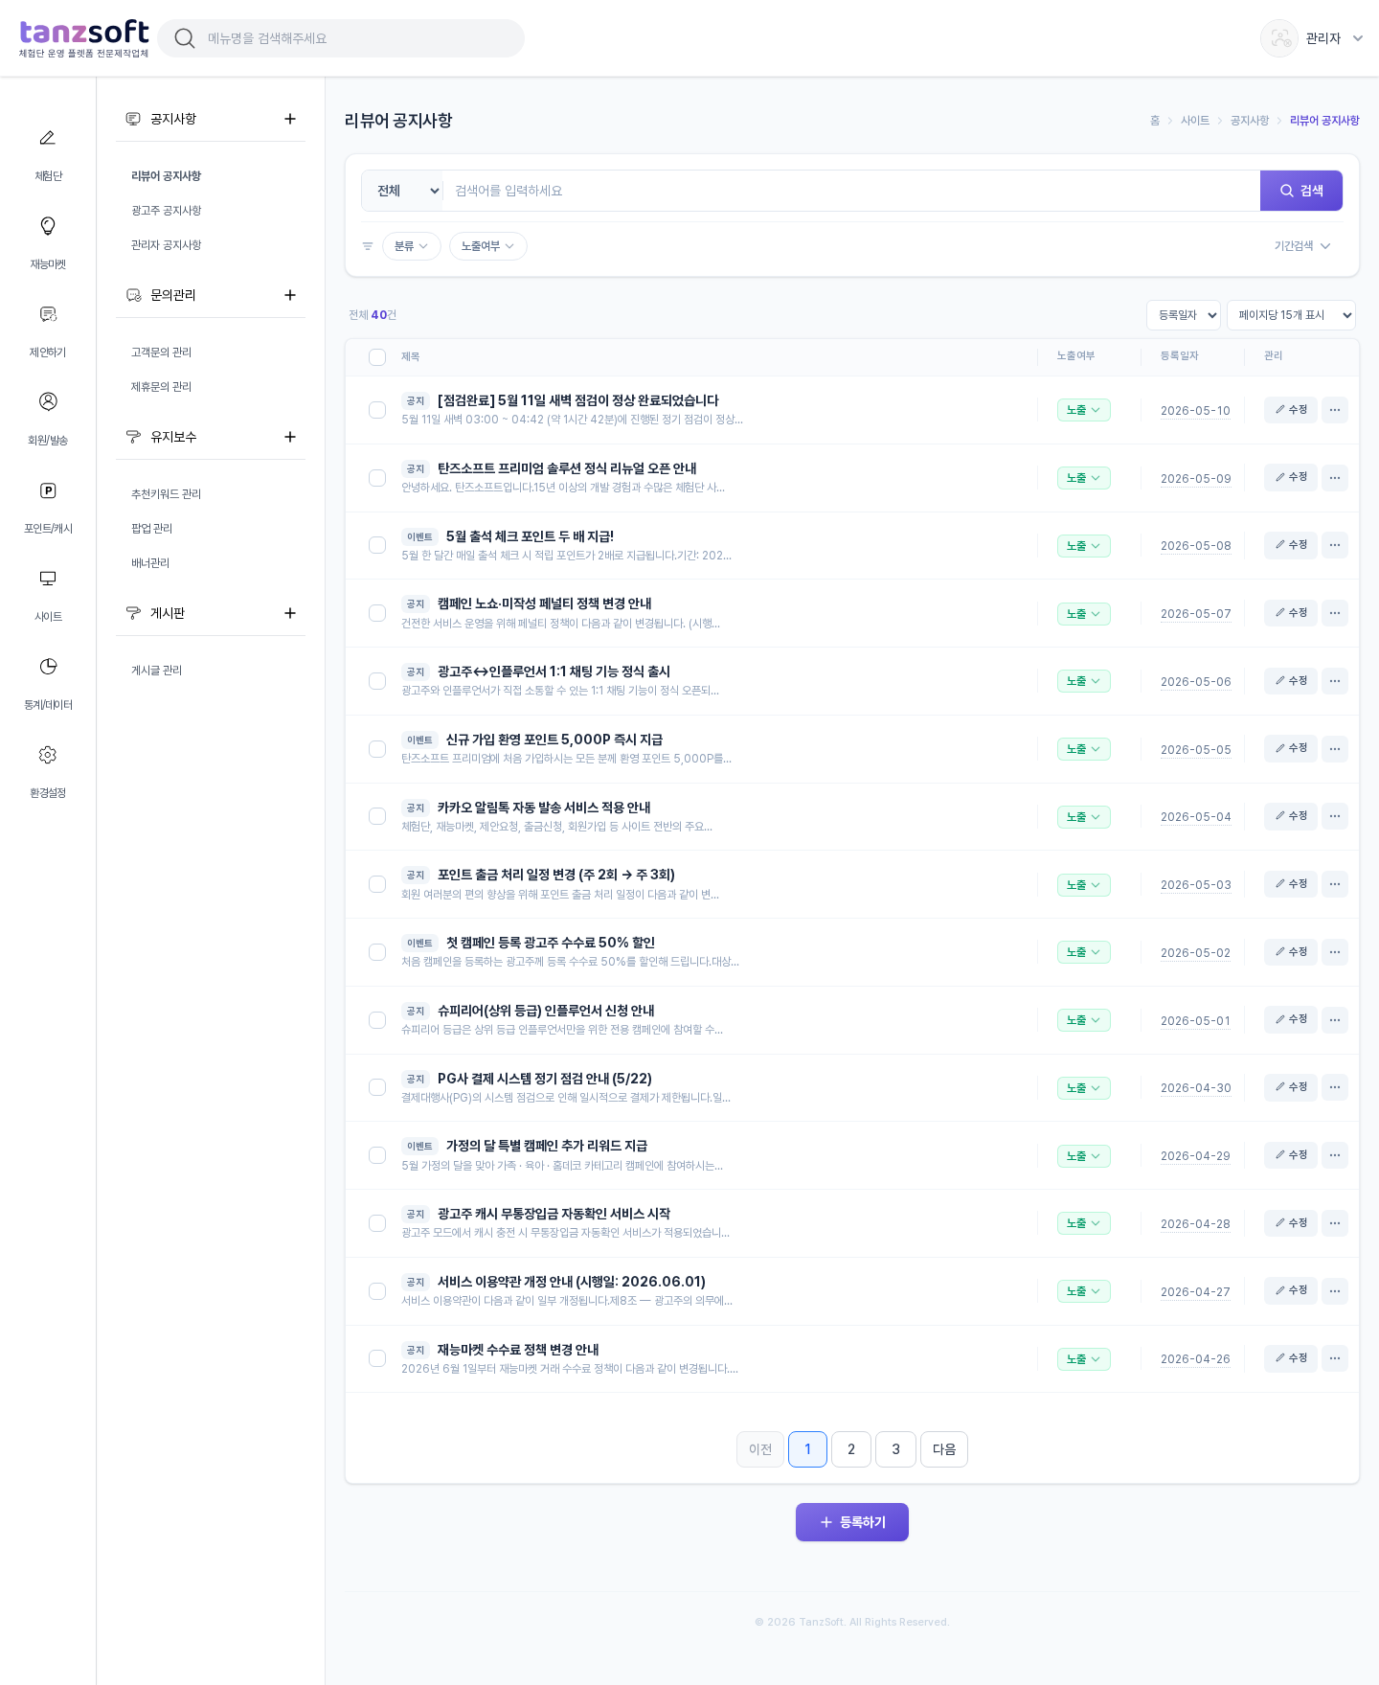Click the filter lines icon beside 분류
1379x1685 pixels.
(x=368, y=246)
